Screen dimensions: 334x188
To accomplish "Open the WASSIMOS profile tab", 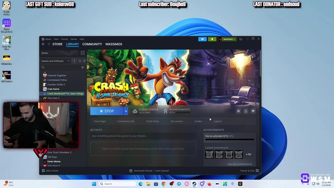I will pos(114,44).
